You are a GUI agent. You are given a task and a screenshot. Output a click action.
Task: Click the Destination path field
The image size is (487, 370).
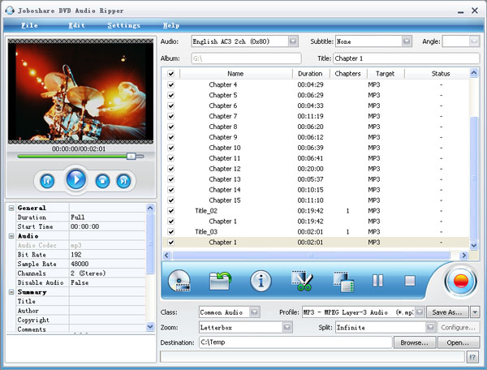pos(295,342)
